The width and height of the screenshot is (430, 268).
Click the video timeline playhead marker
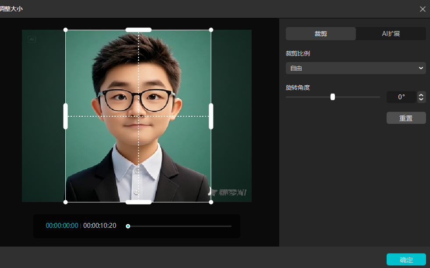click(128, 226)
